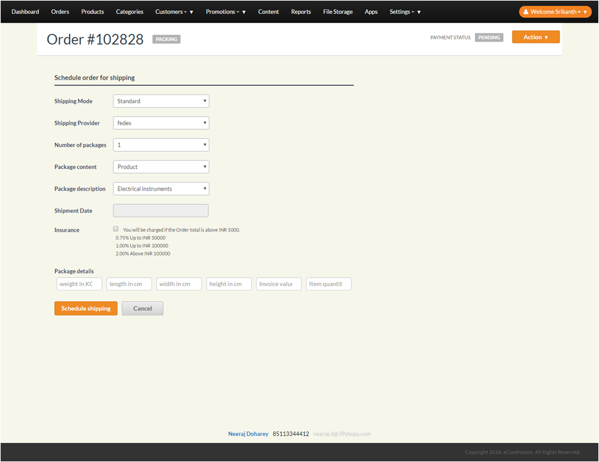Image resolution: width=599 pixels, height=462 pixels.
Task: Click the neeraj.d@39shops.com email link
Action: coord(342,434)
